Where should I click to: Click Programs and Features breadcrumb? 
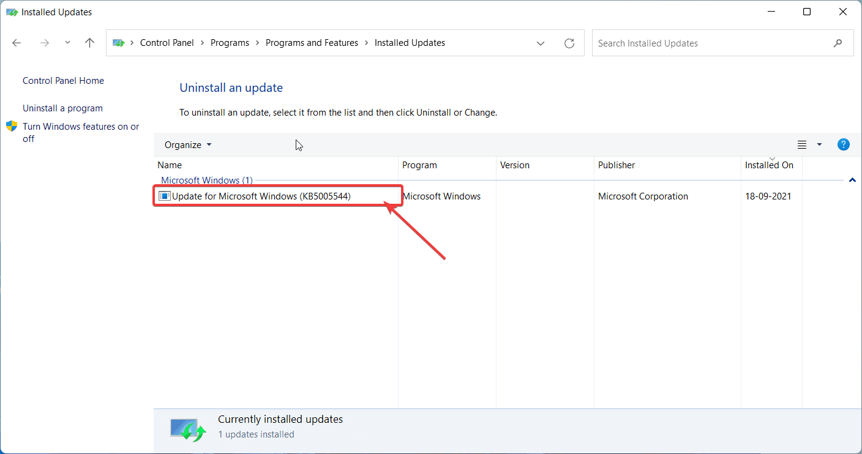point(312,43)
